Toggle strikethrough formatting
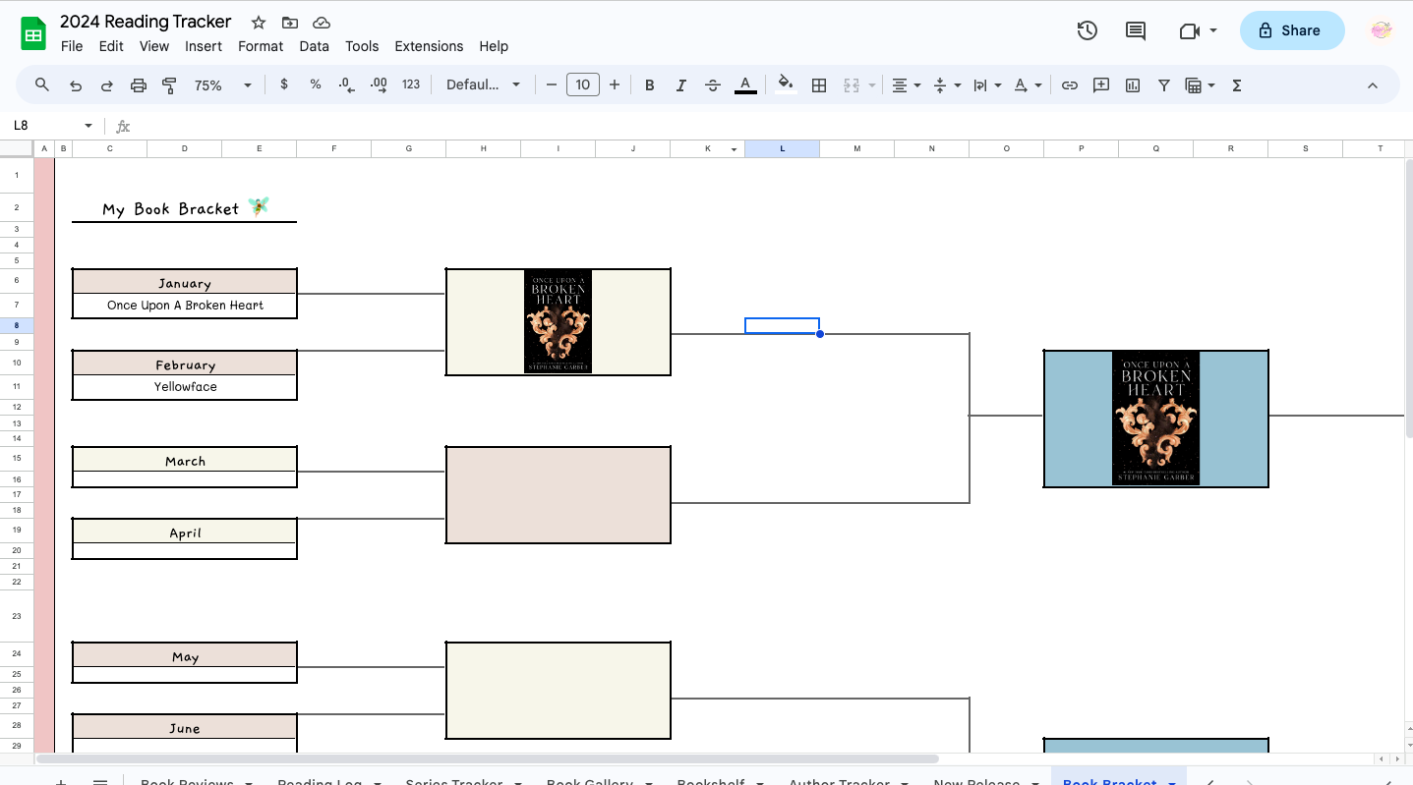 pyautogui.click(x=713, y=85)
